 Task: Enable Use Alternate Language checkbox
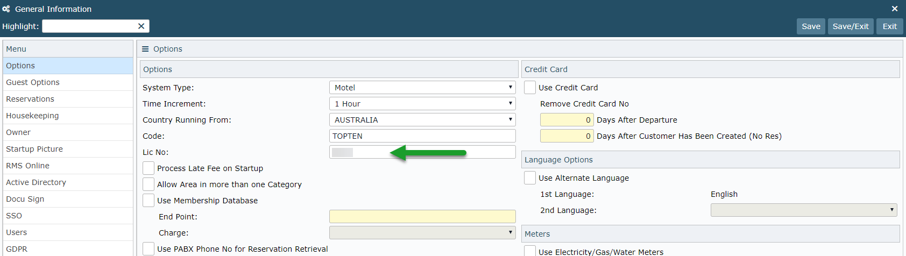point(530,178)
